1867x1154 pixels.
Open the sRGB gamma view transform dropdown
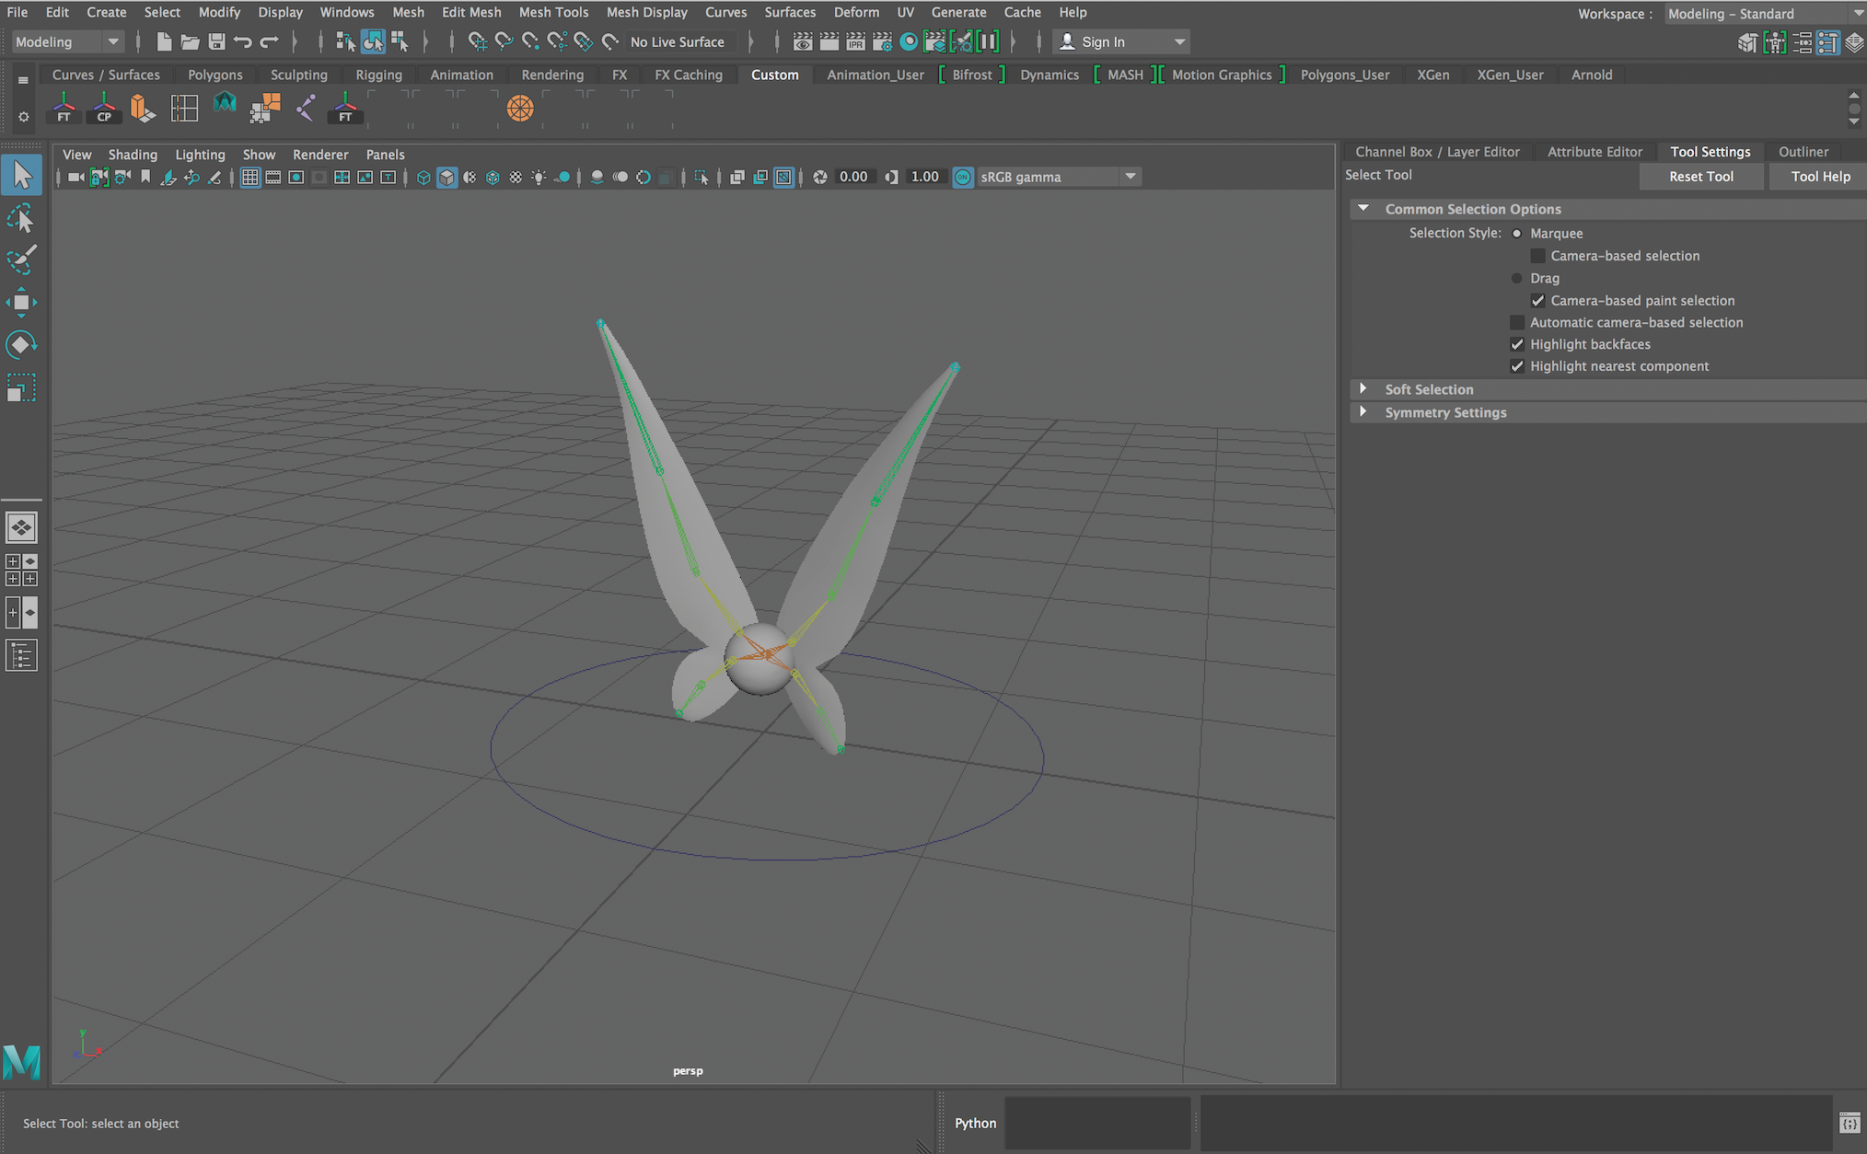[x=1059, y=177]
